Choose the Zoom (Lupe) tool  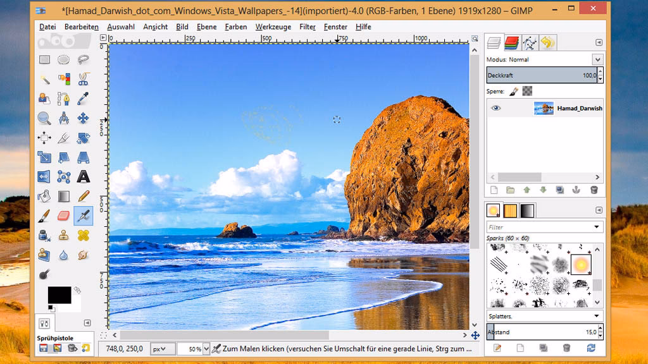click(43, 118)
